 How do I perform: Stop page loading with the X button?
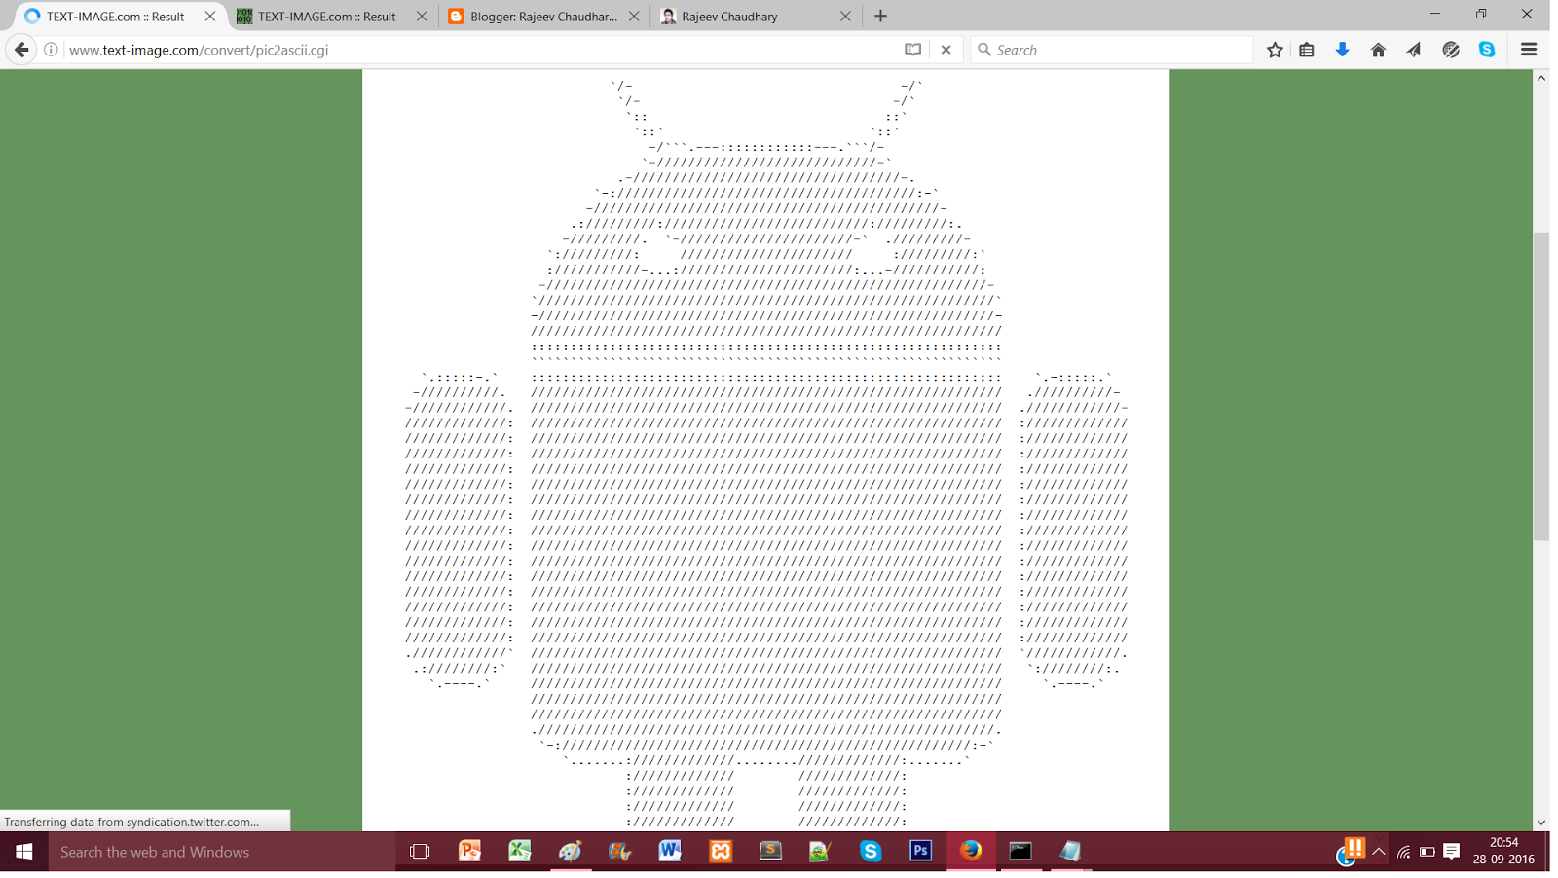click(x=946, y=50)
